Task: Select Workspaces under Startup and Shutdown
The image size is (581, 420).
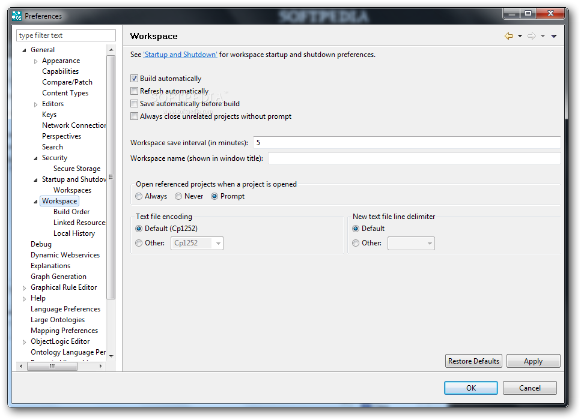Action: 72,190
